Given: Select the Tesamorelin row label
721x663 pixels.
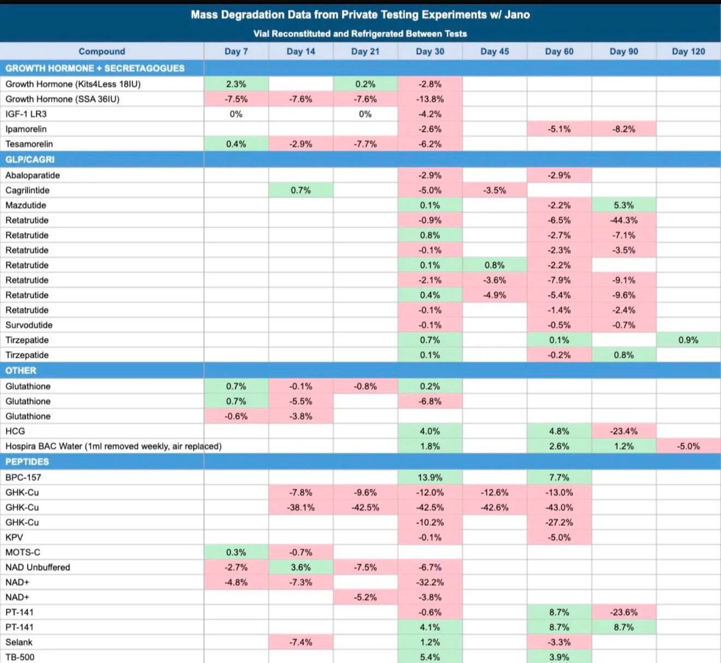Looking at the screenshot, I should [x=29, y=144].
